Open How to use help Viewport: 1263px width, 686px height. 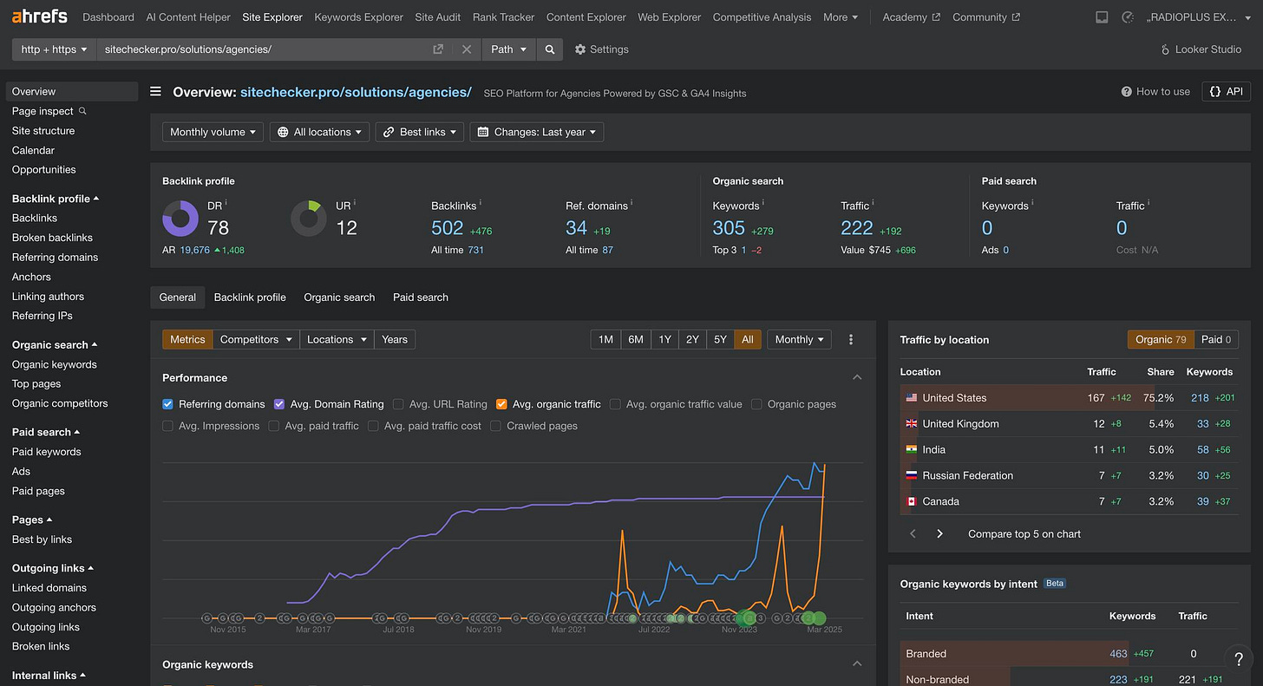pos(1155,91)
